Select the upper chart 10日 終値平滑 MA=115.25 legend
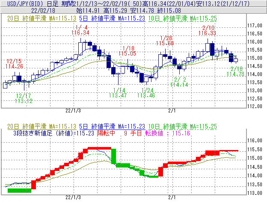This screenshot has height=203, width=267. 183,18
